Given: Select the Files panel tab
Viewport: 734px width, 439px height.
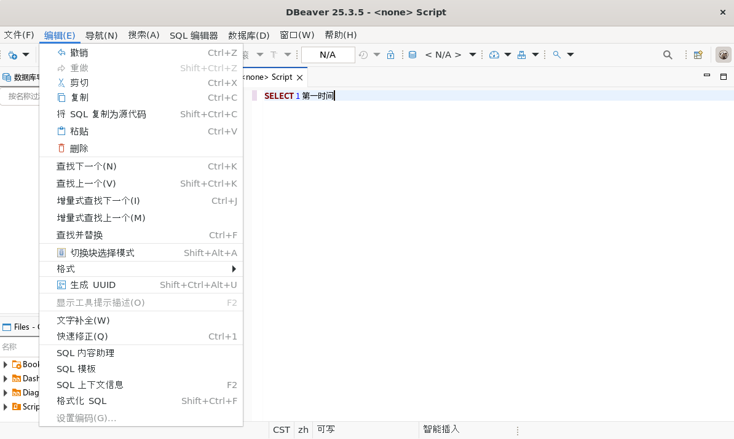Looking at the screenshot, I should [x=21, y=327].
